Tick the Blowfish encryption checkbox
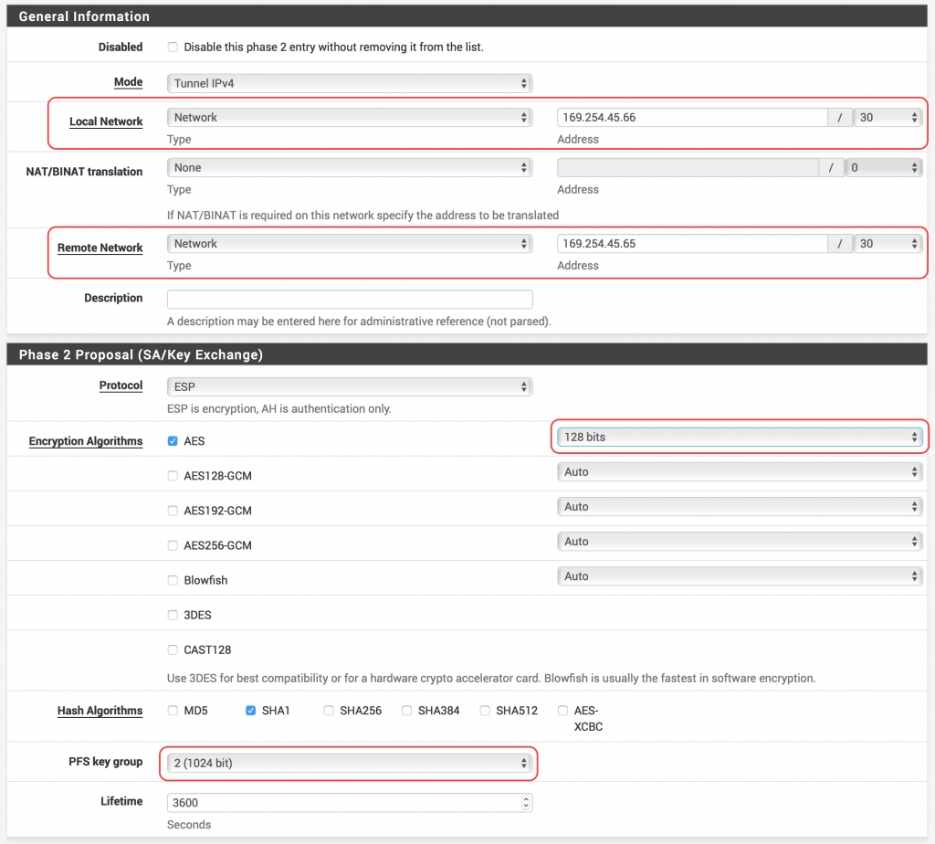The image size is (935, 844). [x=173, y=580]
